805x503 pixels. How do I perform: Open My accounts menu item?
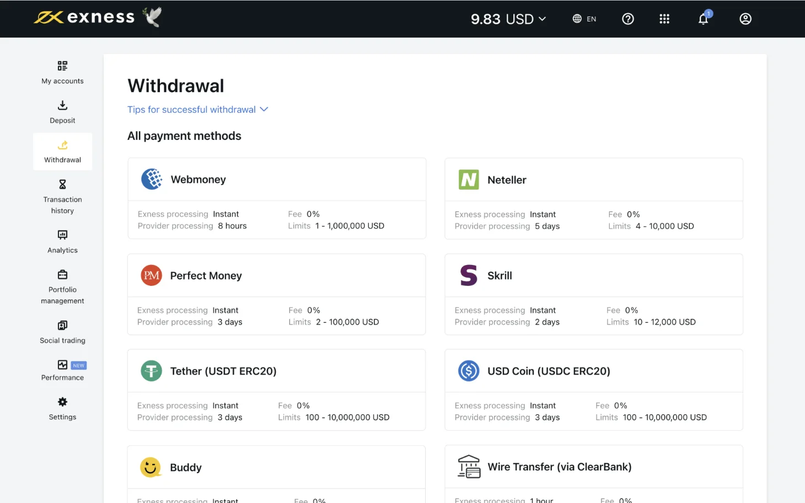pyautogui.click(x=62, y=73)
